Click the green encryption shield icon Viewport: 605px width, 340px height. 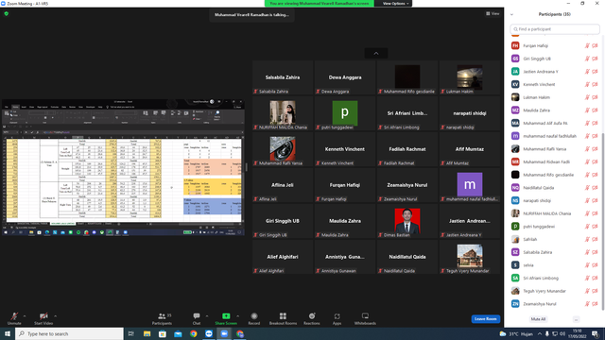7,13
